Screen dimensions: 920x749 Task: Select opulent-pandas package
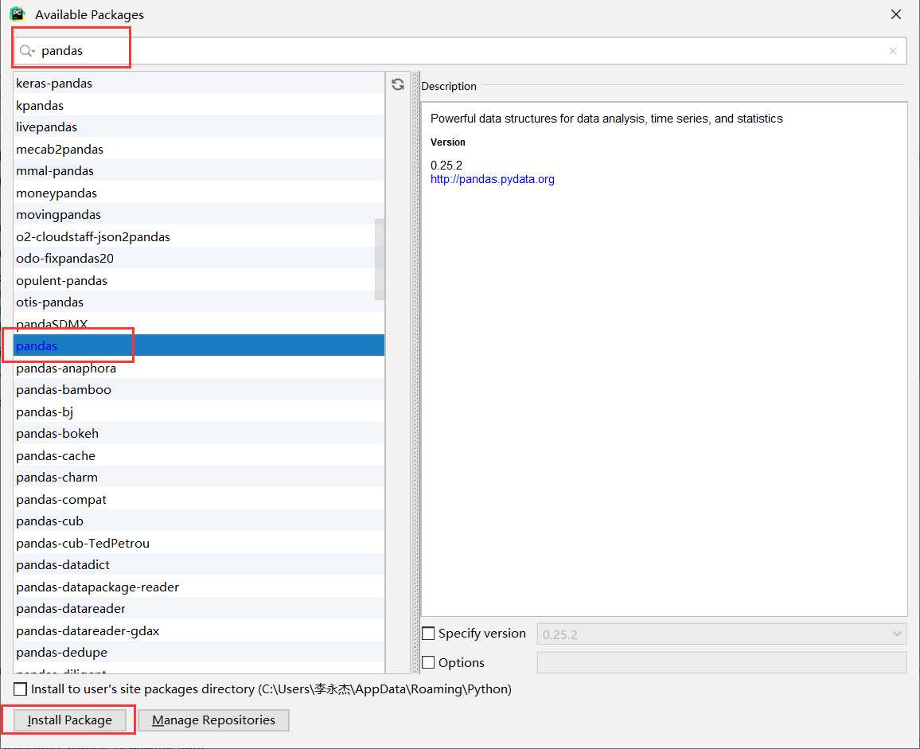tap(199, 281)
